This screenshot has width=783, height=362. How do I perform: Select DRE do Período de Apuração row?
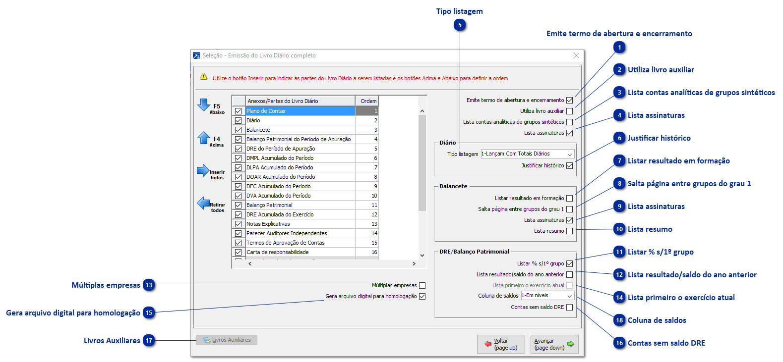tap(305, 149)
